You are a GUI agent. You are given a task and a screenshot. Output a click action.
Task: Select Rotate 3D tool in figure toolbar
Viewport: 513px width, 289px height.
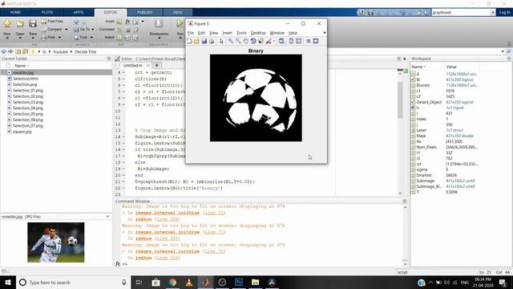click(253, 41)
